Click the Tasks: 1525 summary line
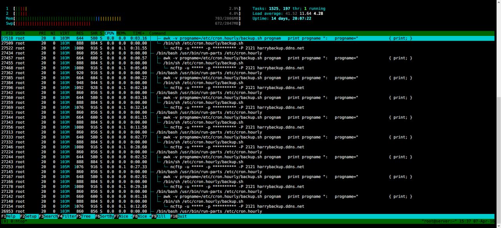501x228 pixels. pos(289,9)
